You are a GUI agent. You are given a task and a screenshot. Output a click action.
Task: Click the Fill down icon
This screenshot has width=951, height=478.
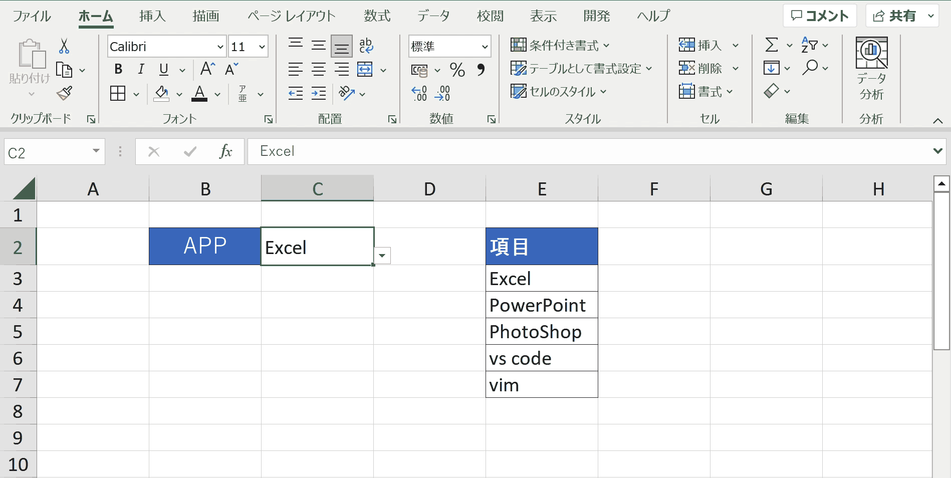(x=772, y=68)
